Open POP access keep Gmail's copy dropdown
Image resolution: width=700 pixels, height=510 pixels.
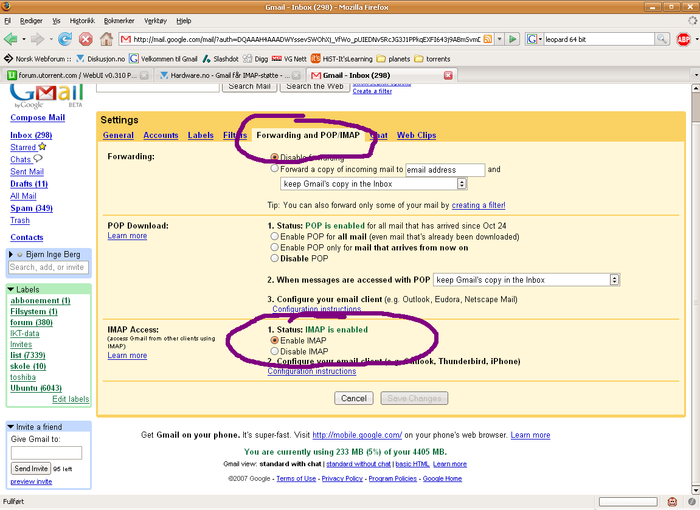click(x=527, y=280)
